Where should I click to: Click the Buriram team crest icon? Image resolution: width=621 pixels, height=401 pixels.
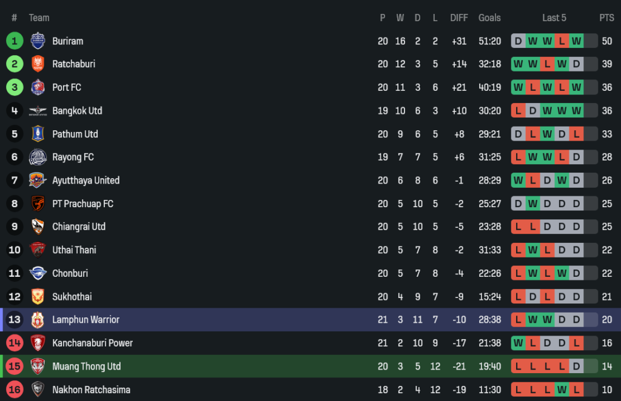click(38, 41)
